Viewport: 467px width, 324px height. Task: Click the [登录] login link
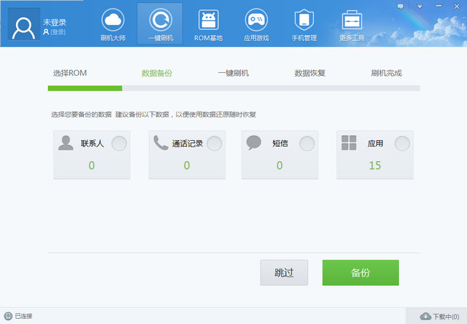point(57,32)
